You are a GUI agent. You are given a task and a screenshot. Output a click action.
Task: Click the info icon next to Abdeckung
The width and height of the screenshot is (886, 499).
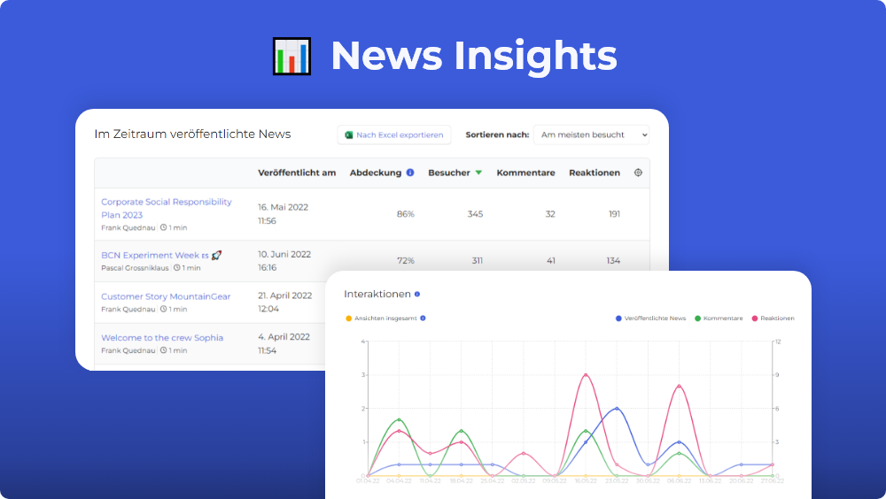410,173
